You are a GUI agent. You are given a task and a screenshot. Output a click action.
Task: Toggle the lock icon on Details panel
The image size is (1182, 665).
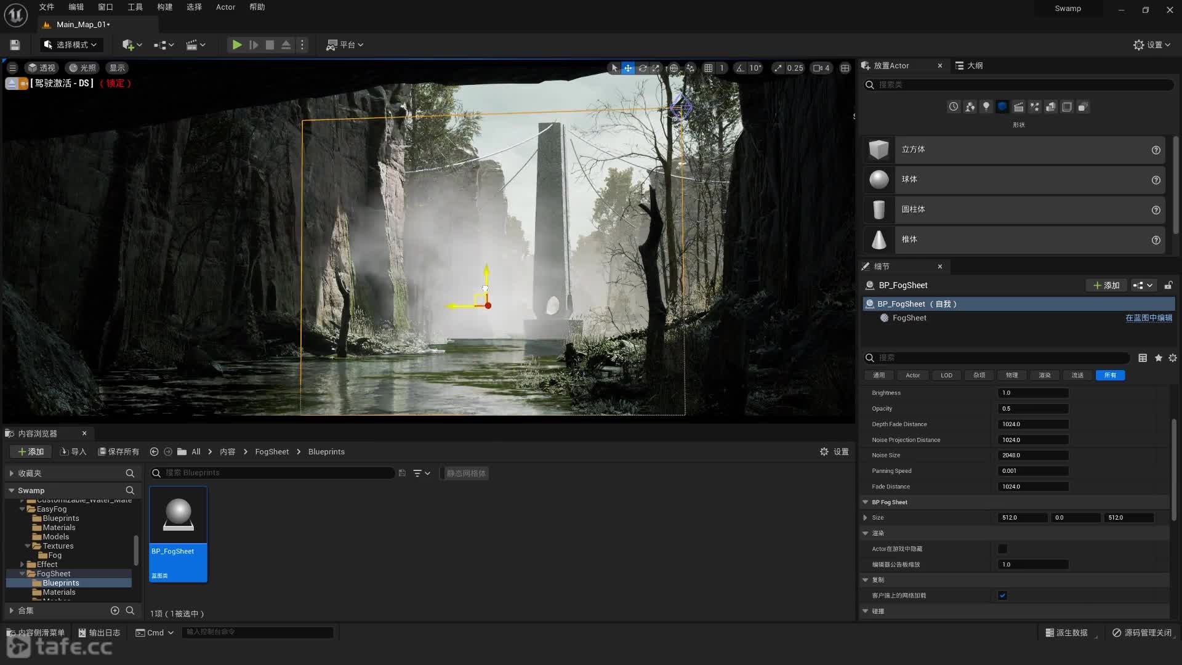pyautogui.click(x=1168, y=286)
